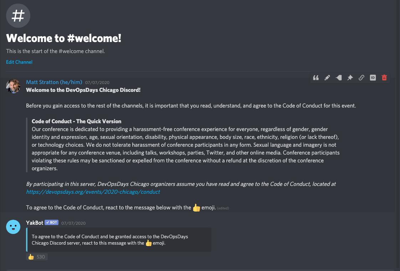Click the pencil edit message icon

[x=327, y=78]
